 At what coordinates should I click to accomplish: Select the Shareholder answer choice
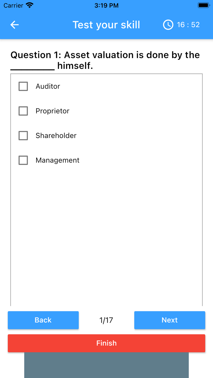tap(56, 136)
